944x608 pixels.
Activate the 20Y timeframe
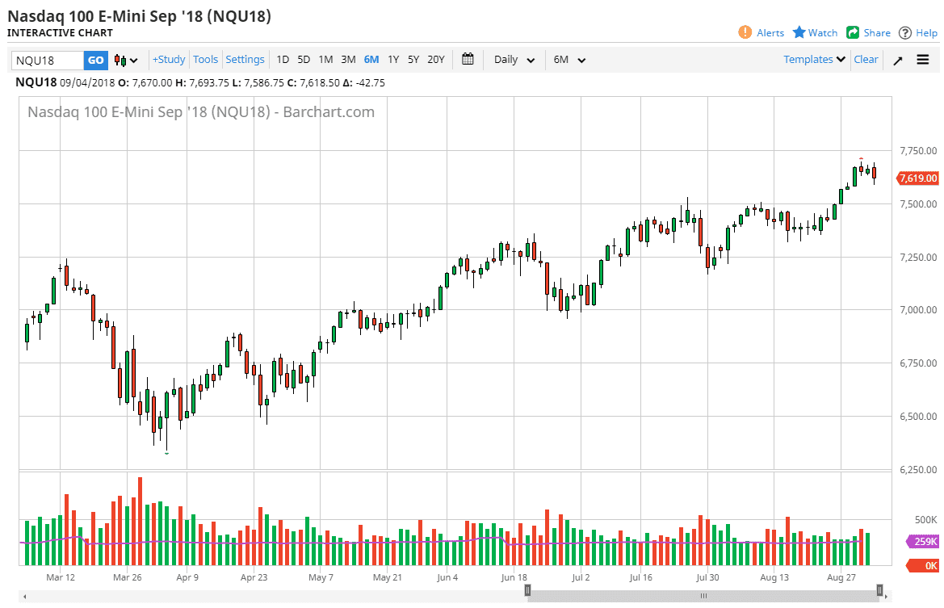tap(435, 59)
